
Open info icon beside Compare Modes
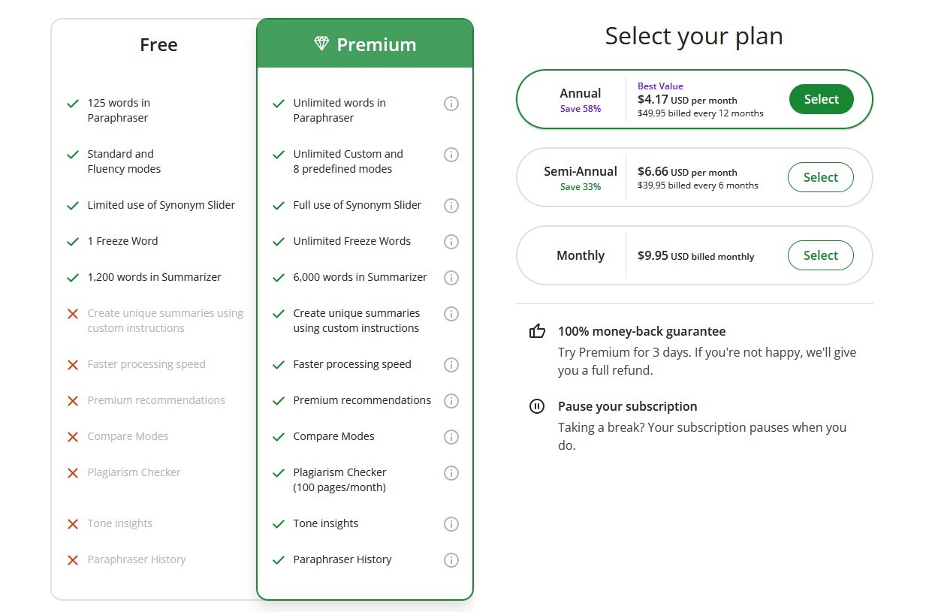coord(451,437)
